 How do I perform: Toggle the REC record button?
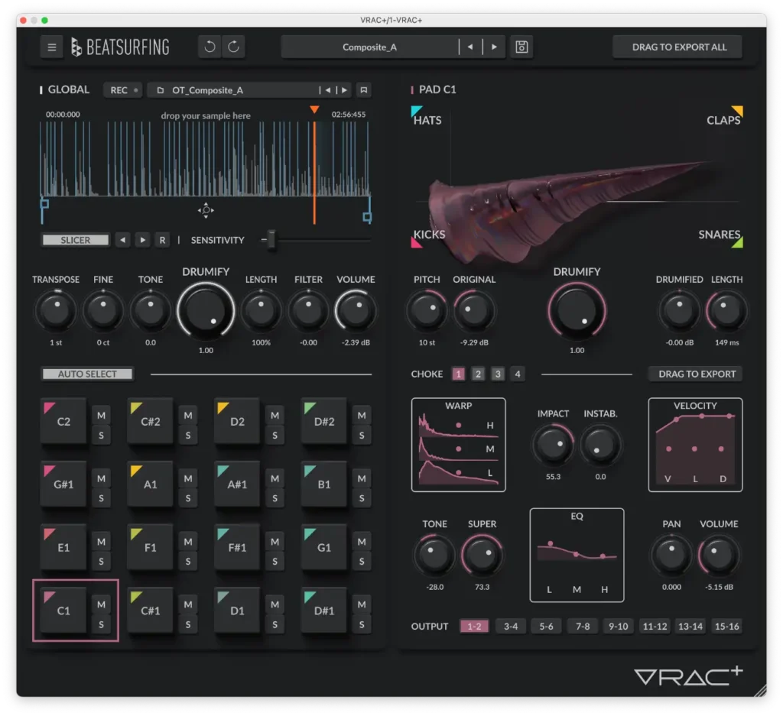[x=123, y=90]
